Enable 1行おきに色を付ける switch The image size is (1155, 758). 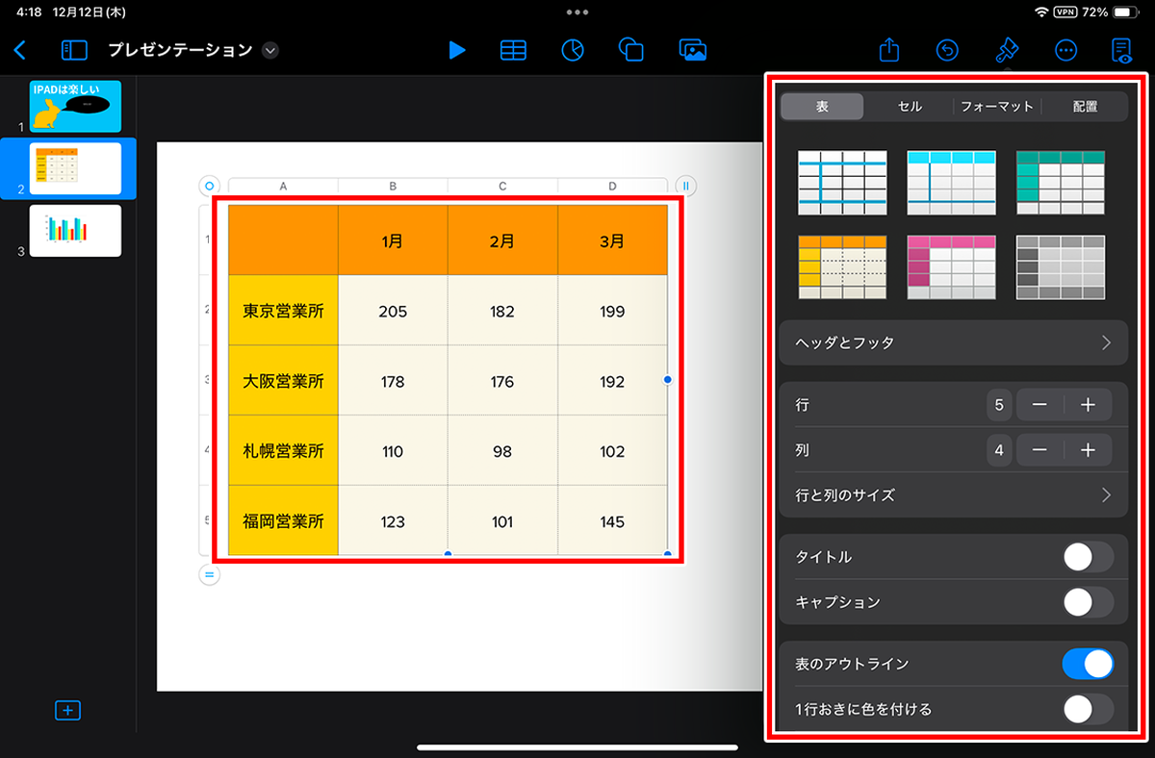tap(1089, 710)
